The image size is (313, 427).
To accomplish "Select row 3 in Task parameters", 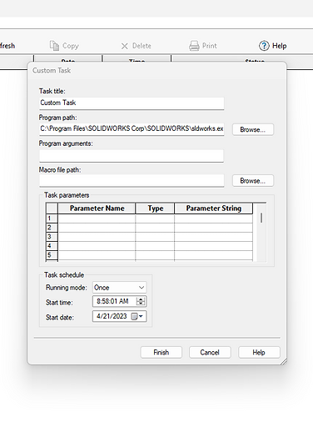I will click(52, 237).
